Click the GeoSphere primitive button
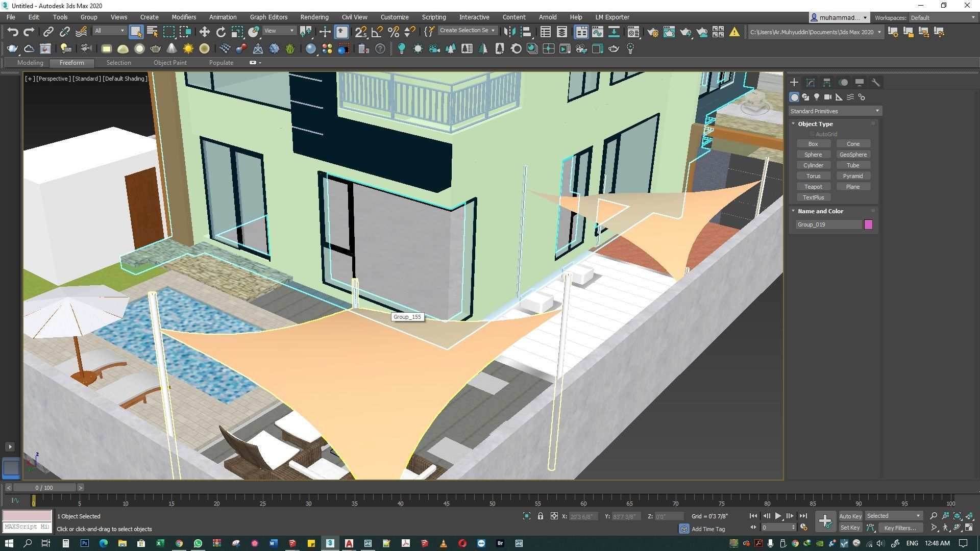 point(853,155)
